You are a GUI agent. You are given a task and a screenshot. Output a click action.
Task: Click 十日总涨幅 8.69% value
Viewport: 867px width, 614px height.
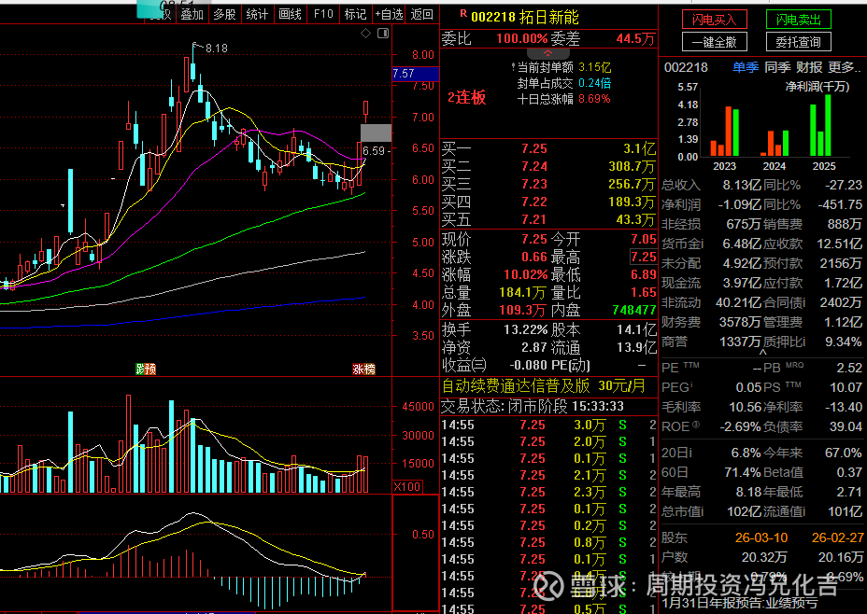pos(594,99)
